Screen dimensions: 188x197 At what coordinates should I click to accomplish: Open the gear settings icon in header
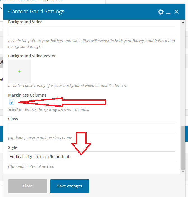[161, 12]
